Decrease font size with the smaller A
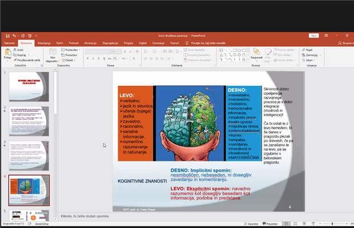354x228 pixels. pyautogui.click(x=130, y=52)
